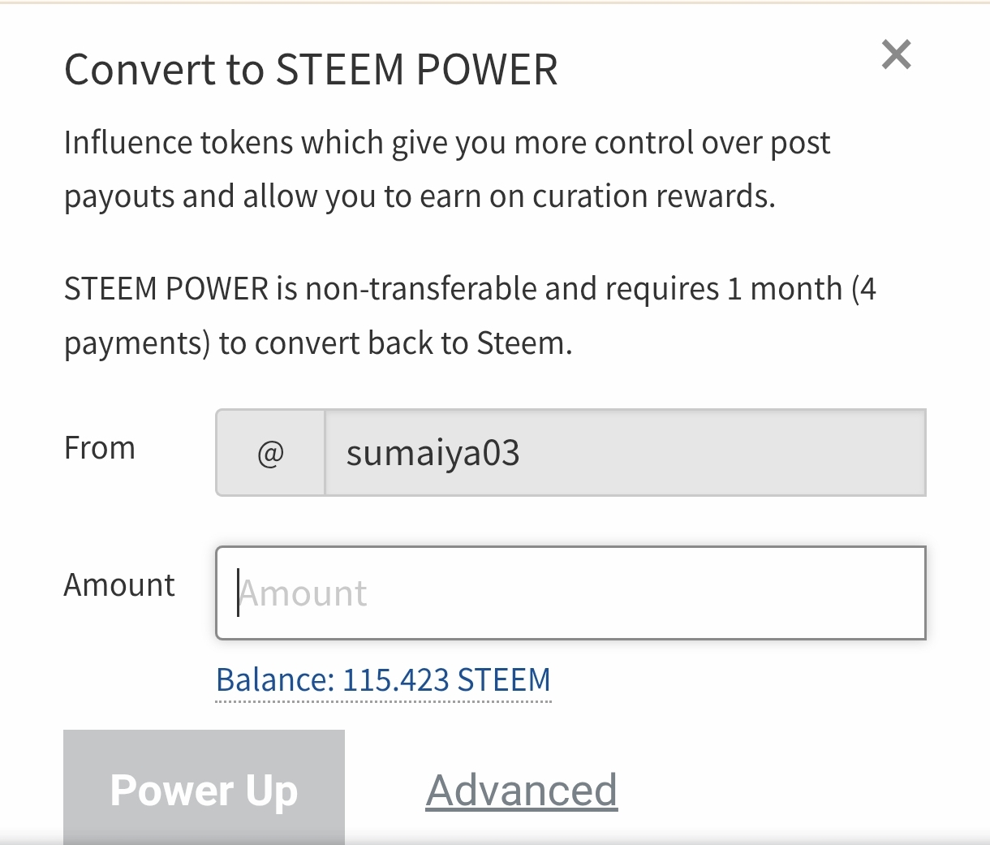The width and height of the screenshot is (990, 845).
Task: Click the Power Up button
Action: [x=204, y=789]
